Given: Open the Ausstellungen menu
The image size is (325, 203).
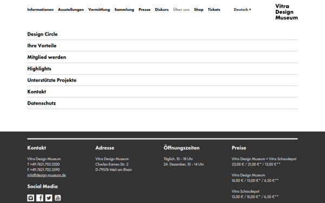Looking at the screenshot, I should [71, 10].
